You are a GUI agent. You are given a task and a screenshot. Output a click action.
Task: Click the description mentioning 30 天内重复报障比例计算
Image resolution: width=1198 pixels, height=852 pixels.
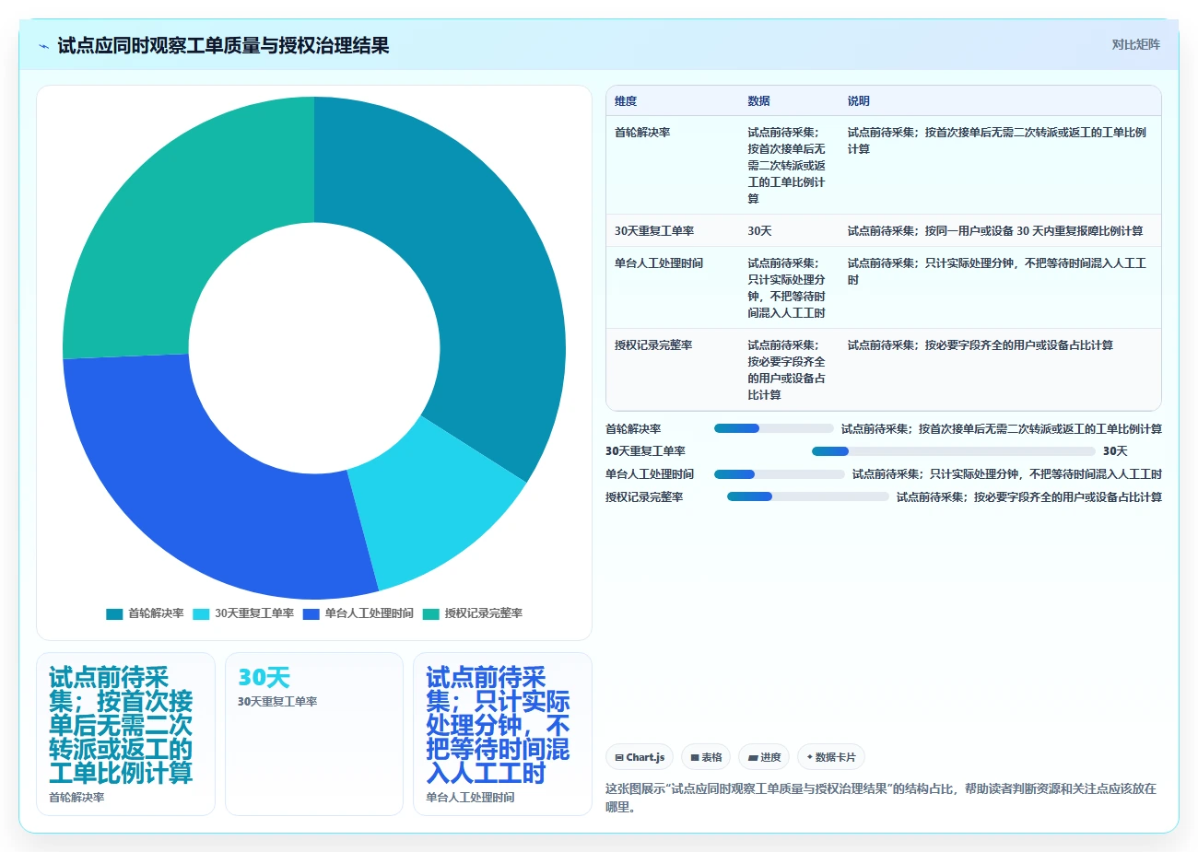[x=995, y=231]
